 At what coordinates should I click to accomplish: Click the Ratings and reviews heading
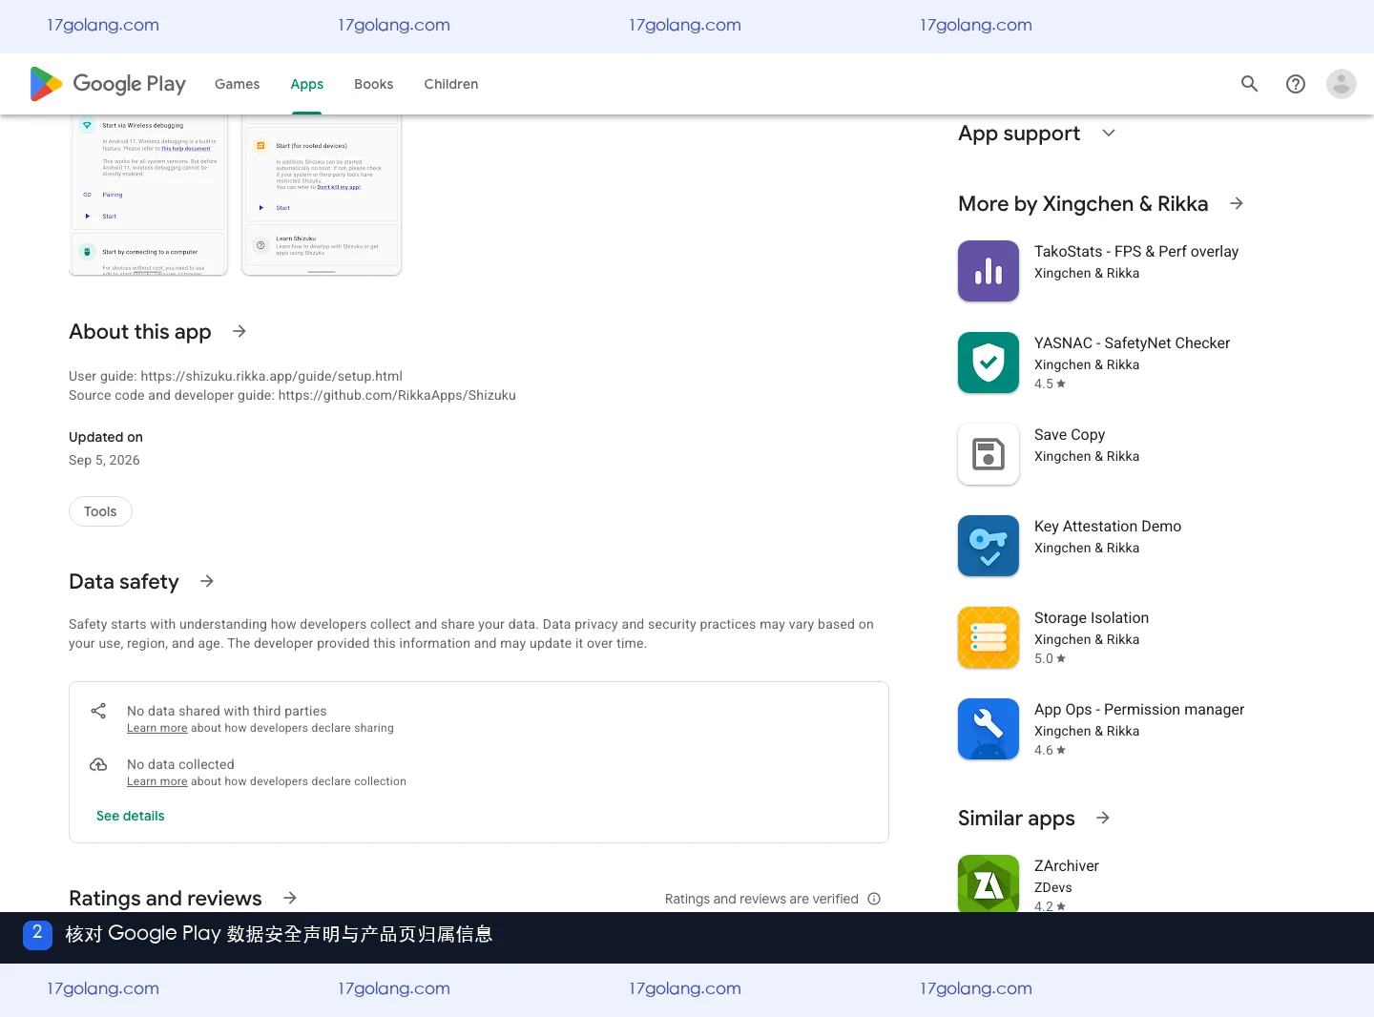tap(165, 898)
